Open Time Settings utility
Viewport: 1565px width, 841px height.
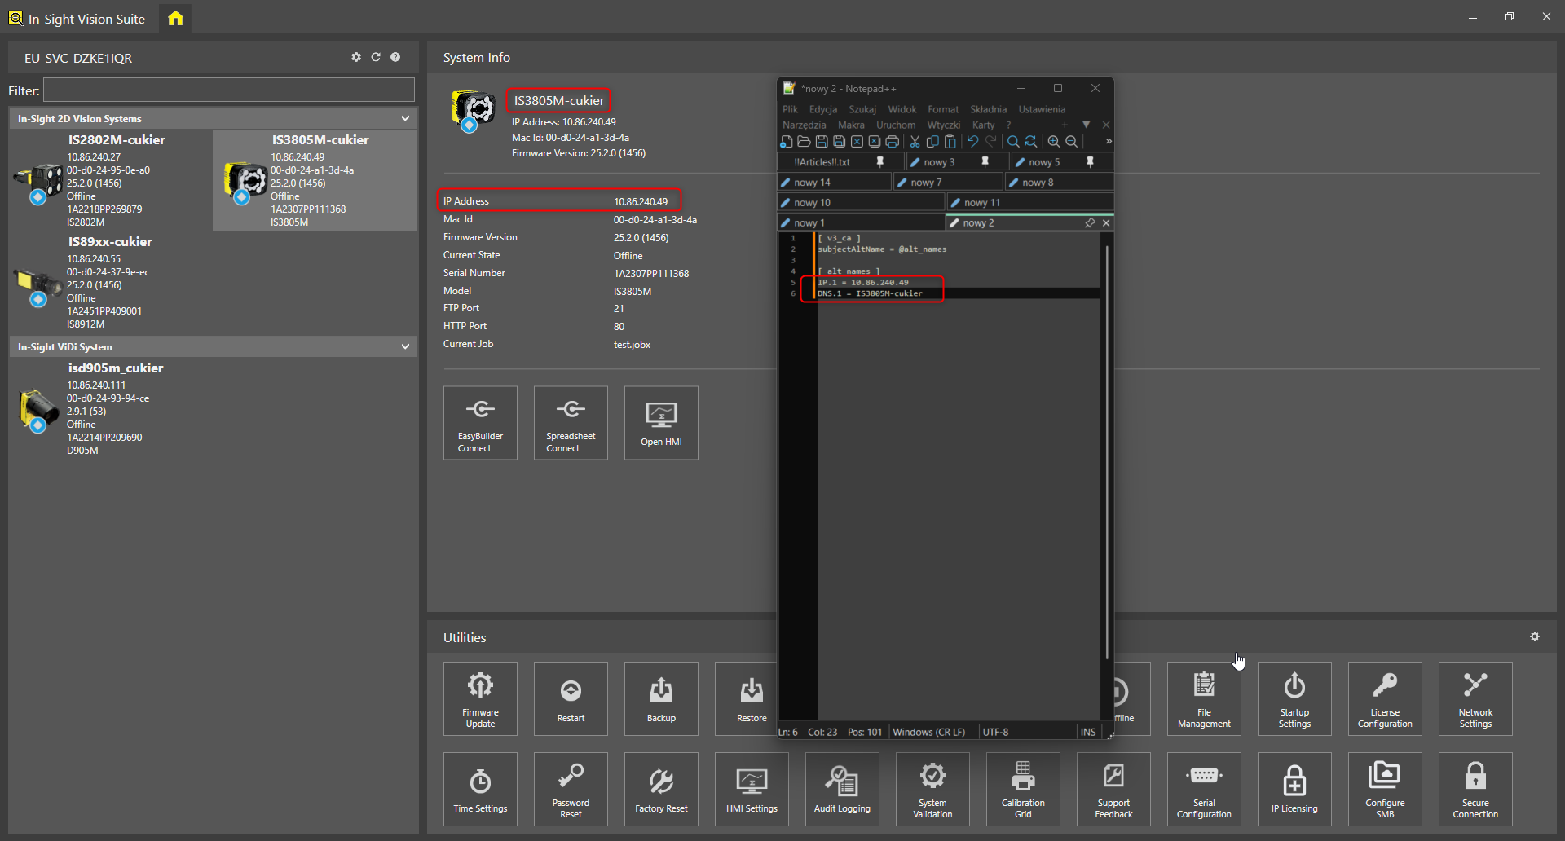click(x=480, y=789)
